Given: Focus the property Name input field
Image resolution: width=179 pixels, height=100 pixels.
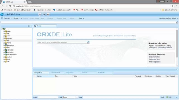Looking at the screenshot, I should coord(48,97).
